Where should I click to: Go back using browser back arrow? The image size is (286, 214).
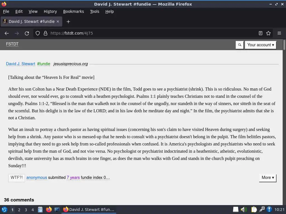click(x=7, y=33)
